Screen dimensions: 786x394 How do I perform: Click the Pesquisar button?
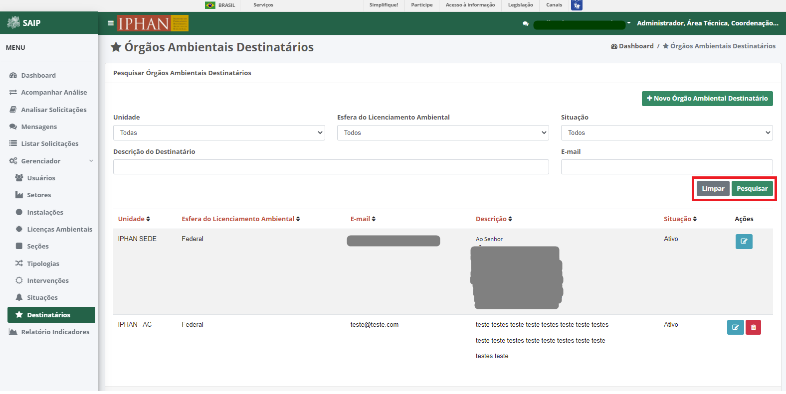(752, 189)
